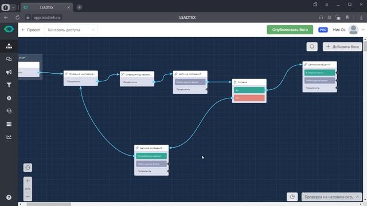The image size is (367, 206).
Task: Go back in the browser
Action: coord(6,17)
